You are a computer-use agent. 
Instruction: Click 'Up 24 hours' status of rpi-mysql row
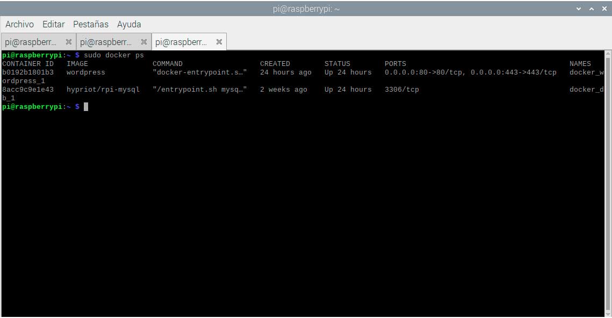pyautogui.click(x=348, y=90)
